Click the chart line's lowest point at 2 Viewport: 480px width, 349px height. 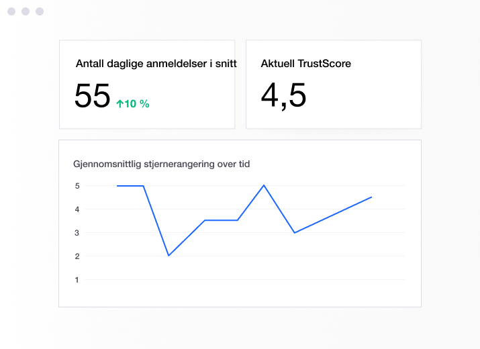(169, 255)
